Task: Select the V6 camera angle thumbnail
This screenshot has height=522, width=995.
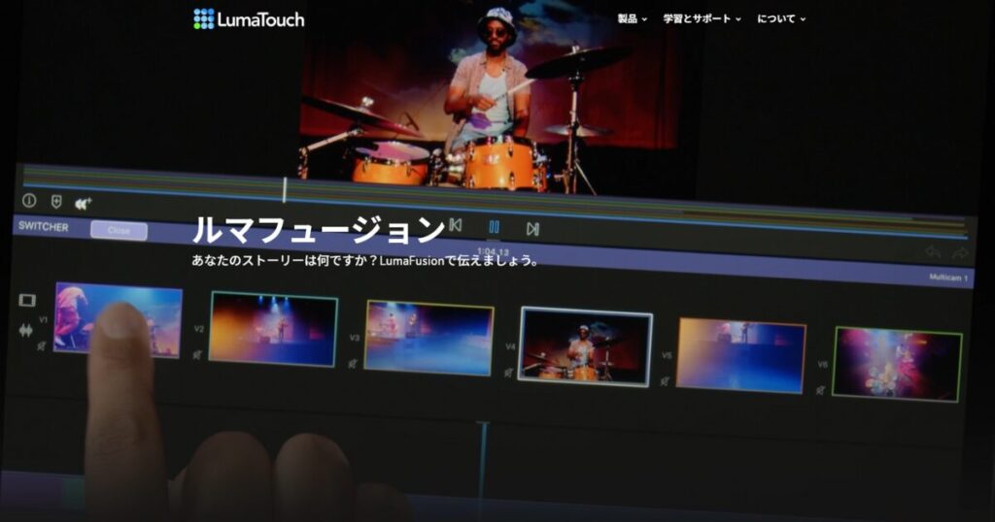Action: [897, 364]
